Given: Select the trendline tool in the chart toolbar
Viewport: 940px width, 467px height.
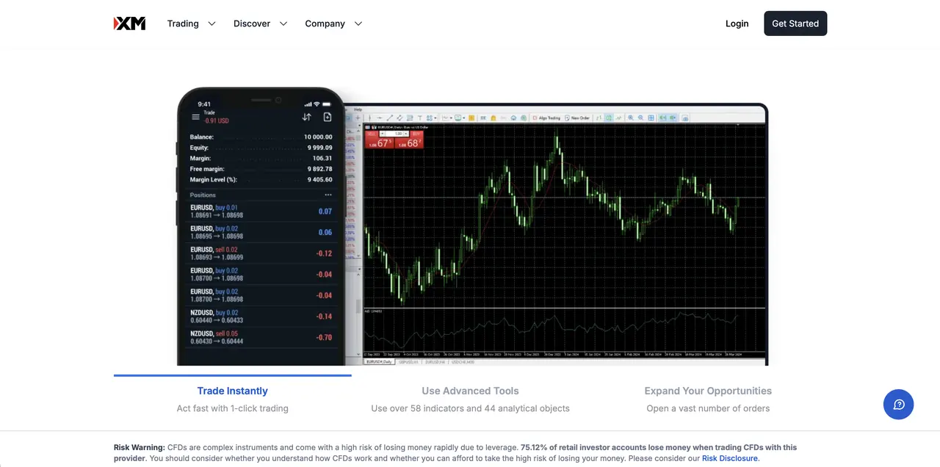Looking at the screenshot, I should tap(390, 117).
